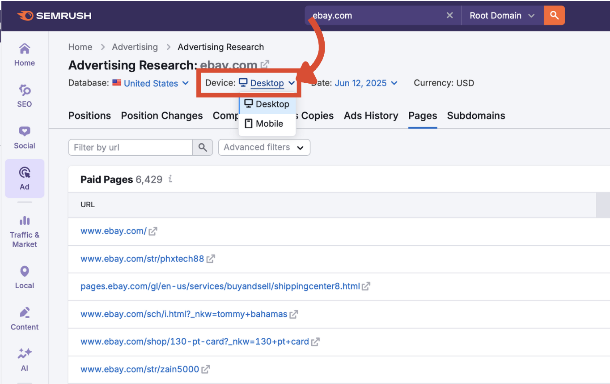Viewport: 610px width, 384px height.
Task: Switch to the Subdomains tab
Action: point(476,115)
